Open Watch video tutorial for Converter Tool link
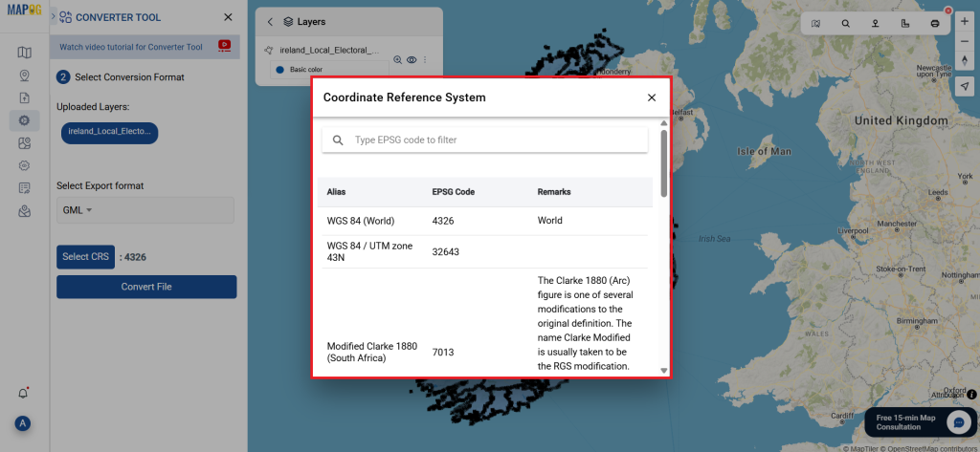This screenshot has width=980, height=452. (130, 47)
